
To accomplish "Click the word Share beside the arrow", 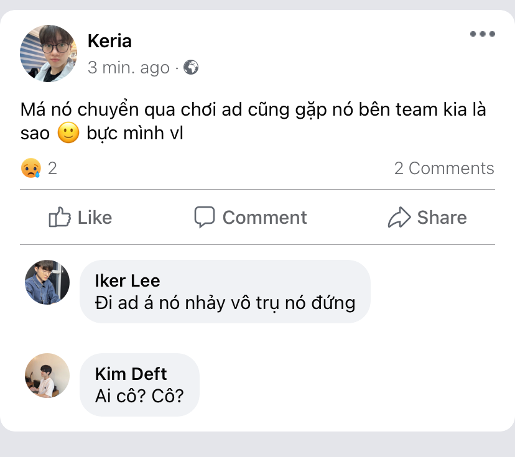I will (x=442, y=218).
